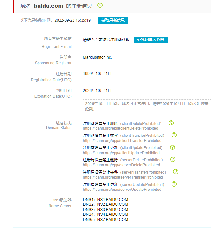Click the 注册商设置禁止删除 status text
Screen dimensions: 211x228
pyautogui.click(x=100, y=124)
